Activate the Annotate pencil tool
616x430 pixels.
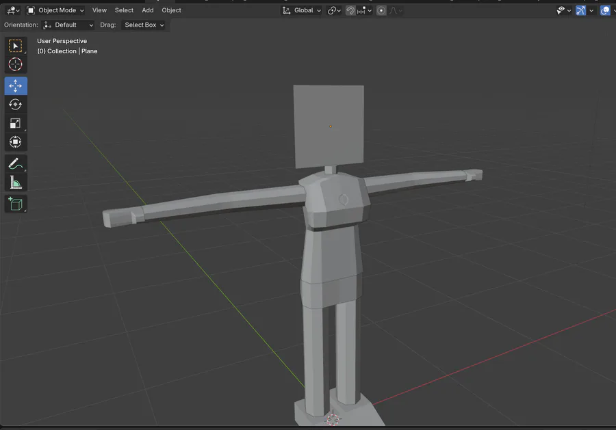point(16,163)
